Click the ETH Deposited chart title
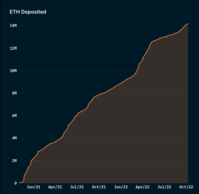 click(28, 12)
